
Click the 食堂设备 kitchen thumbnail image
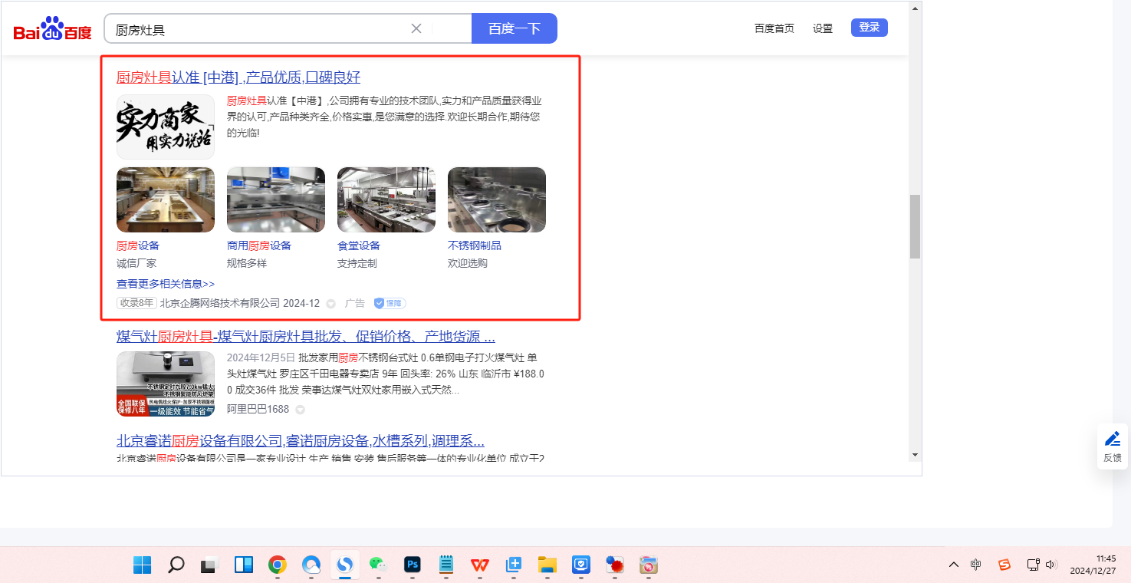(386, 199)
